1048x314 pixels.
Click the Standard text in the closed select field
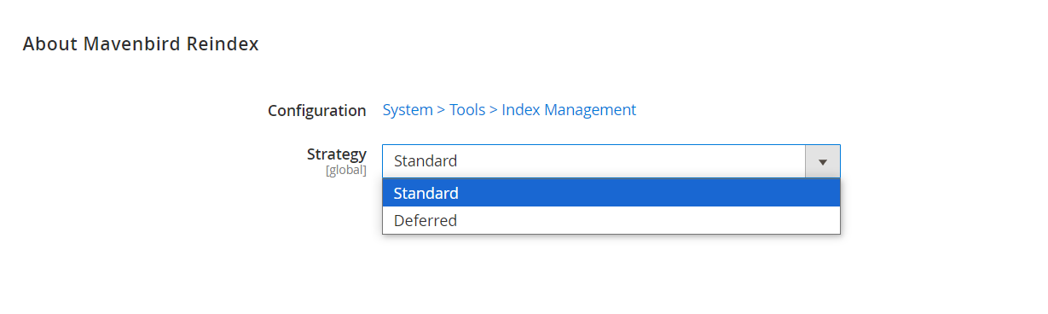[x=426, y=161]
